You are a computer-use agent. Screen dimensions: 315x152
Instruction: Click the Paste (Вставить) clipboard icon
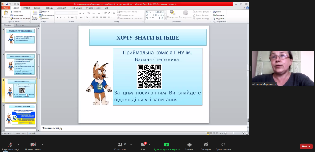[6, 13]
